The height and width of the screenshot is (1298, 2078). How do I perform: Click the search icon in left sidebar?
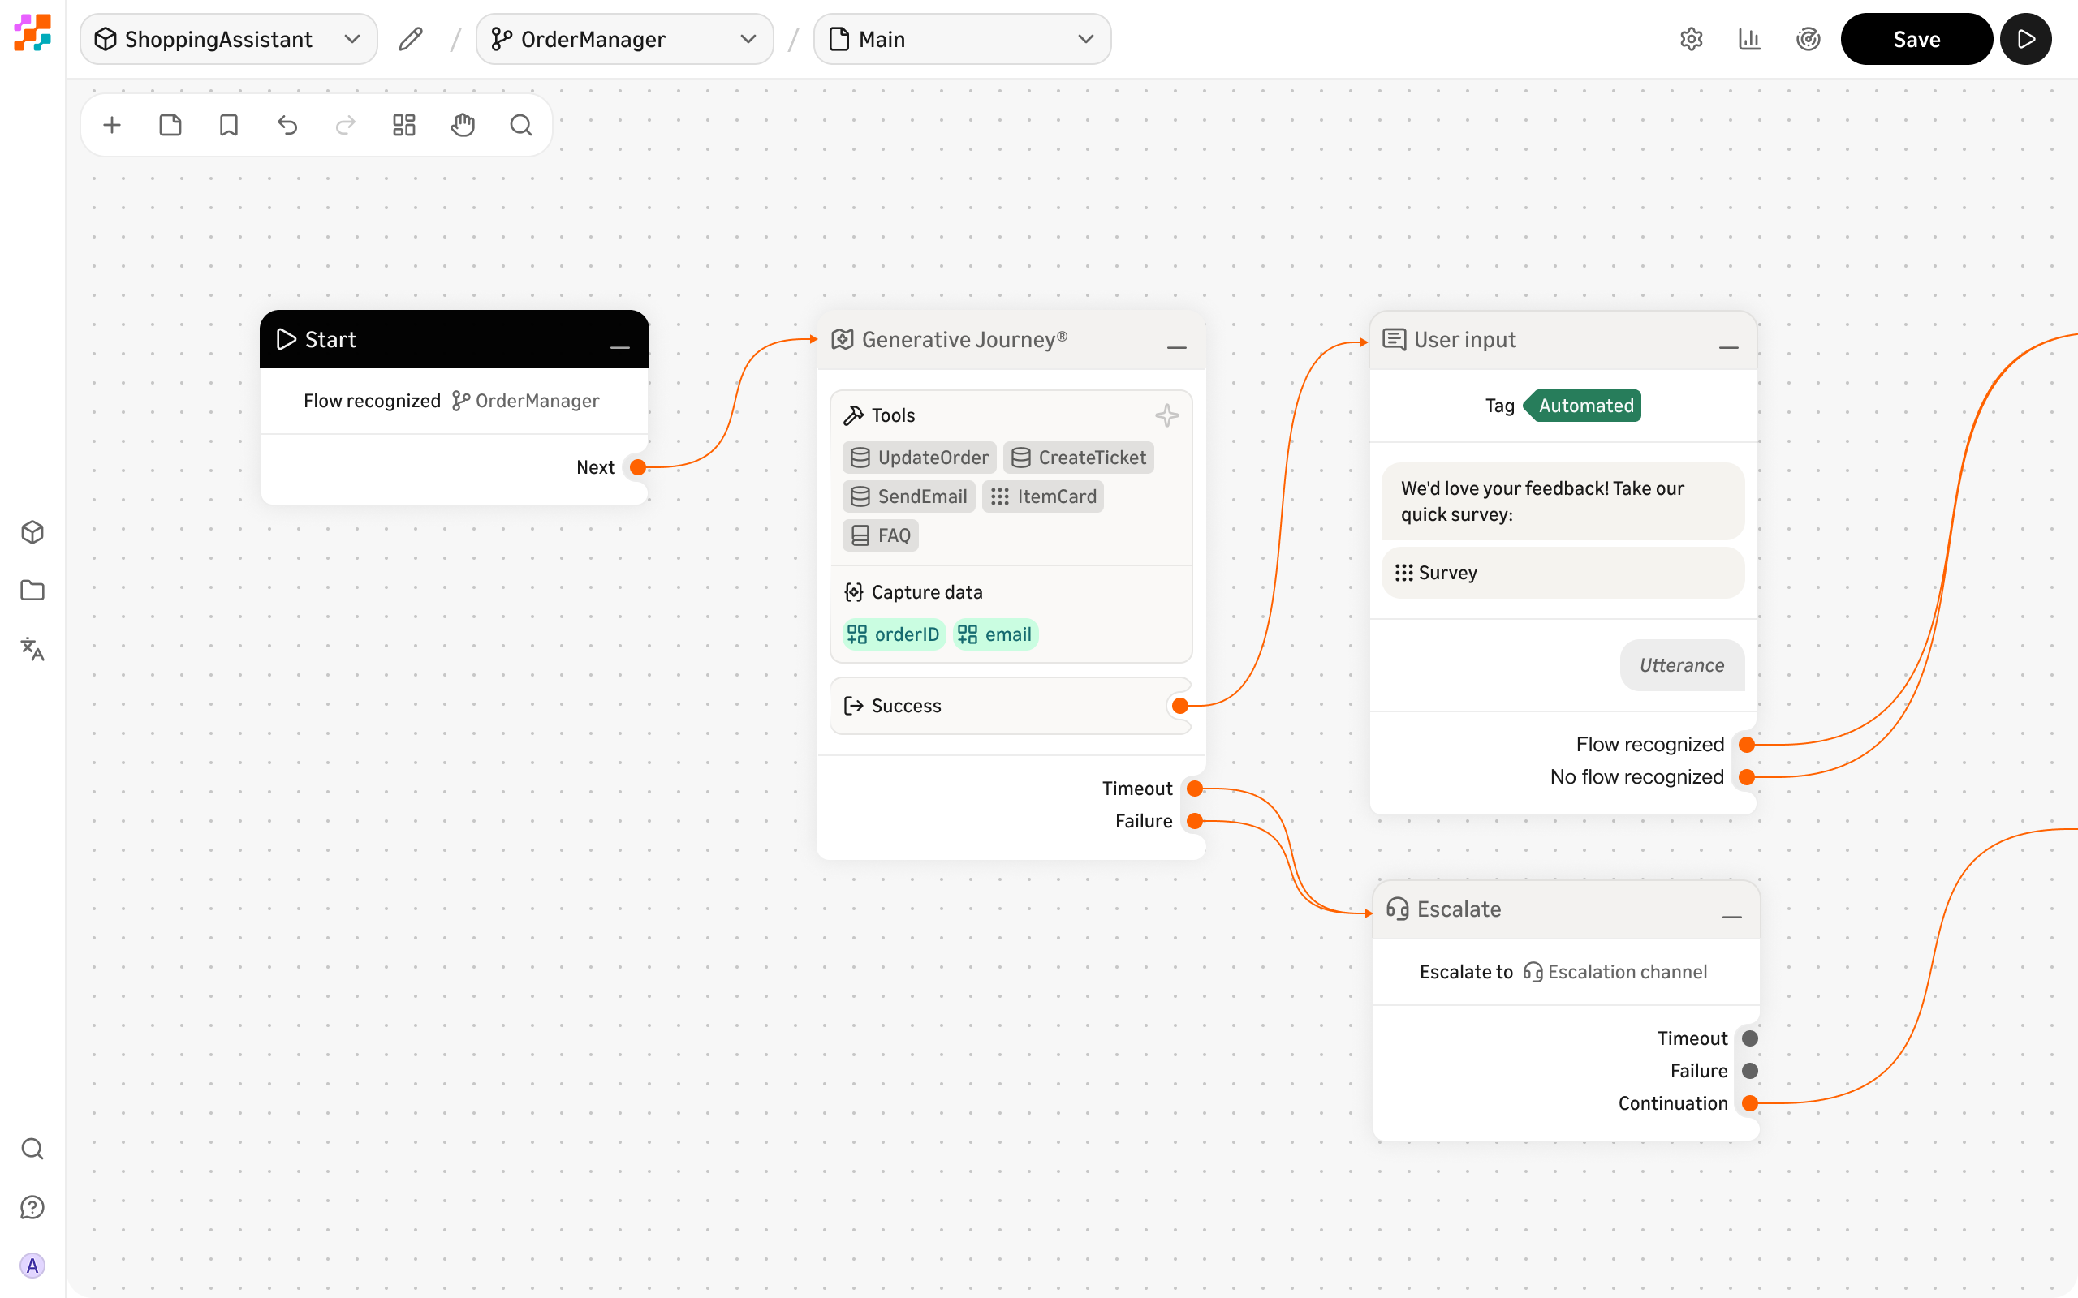click(32, 1149)
